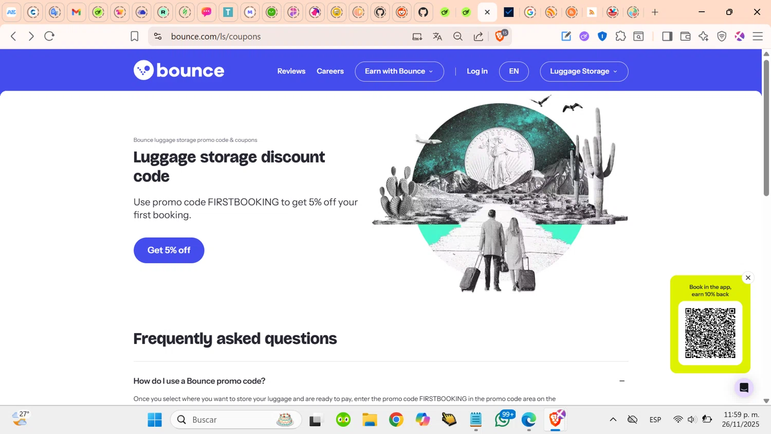Click 'Luggage storage discount code' heading
The width and height of the screenshot is (771, 434).
(x=229, y=166)
